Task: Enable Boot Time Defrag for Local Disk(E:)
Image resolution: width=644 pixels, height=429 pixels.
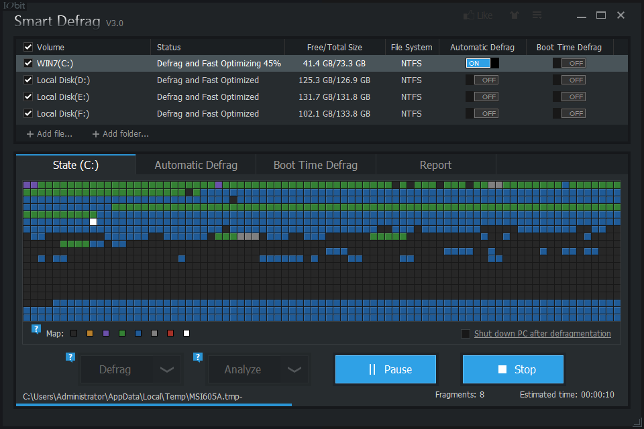Action: (570, 97)
